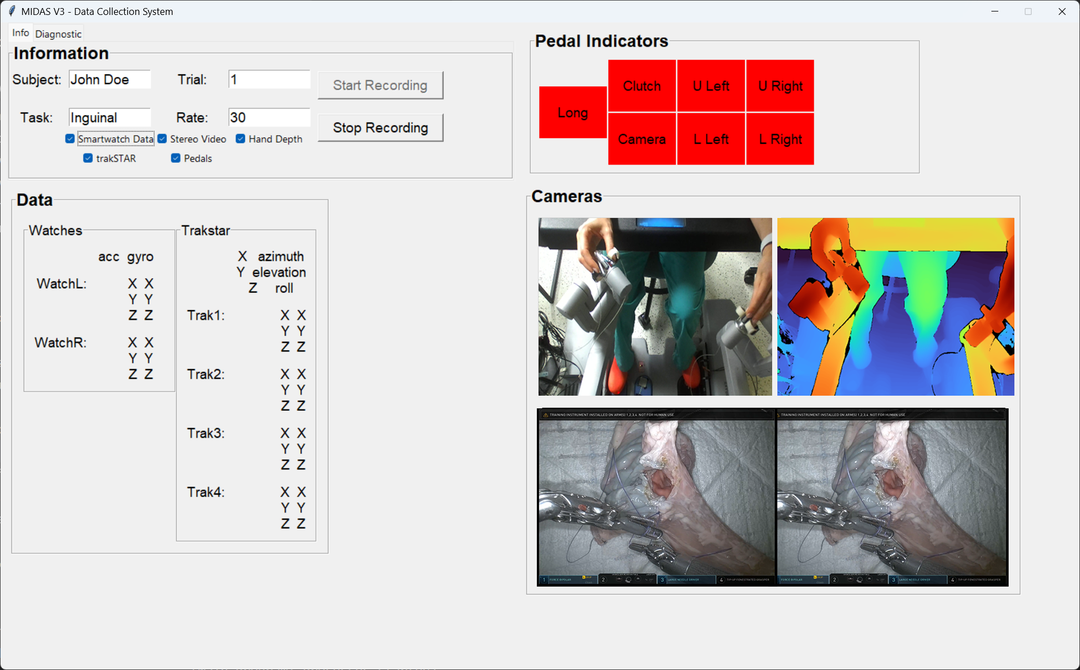1080x670 pixels.
Task: Disable the Hand Depth checkbox
Action: click(241, 139)
